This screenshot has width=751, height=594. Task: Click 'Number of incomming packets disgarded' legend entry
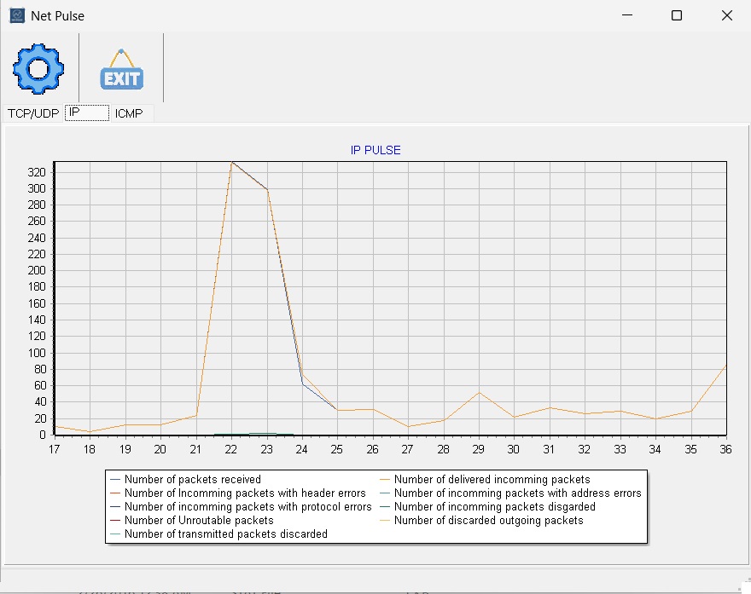(x=494, y=507)
